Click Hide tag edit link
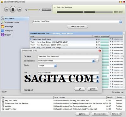This screenshot has height=117, width=126. pos(28,90)
